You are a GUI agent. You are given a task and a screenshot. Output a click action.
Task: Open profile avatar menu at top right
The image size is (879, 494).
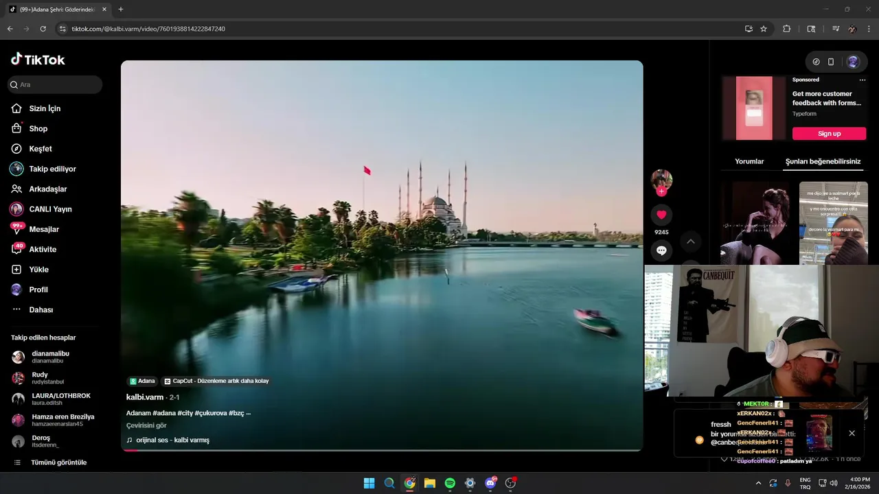tap(853, 62)
